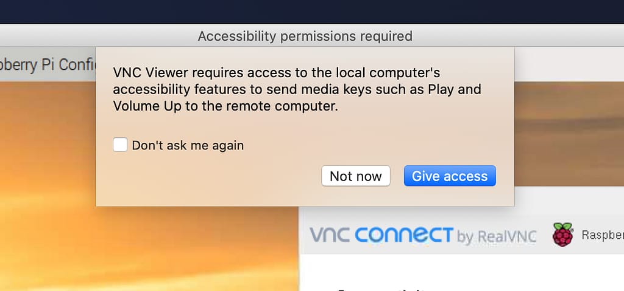Click the blue CONNECT wordmark in the logo
Screen dimensions: 624x291
(404, 235)
